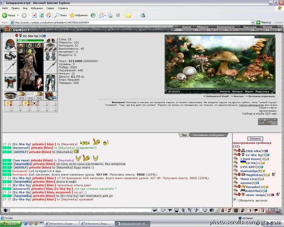The image size is (284, 227).
Task: Click the chest armor equipment slot
Action: pyautogui.click(x=10, y=82)
